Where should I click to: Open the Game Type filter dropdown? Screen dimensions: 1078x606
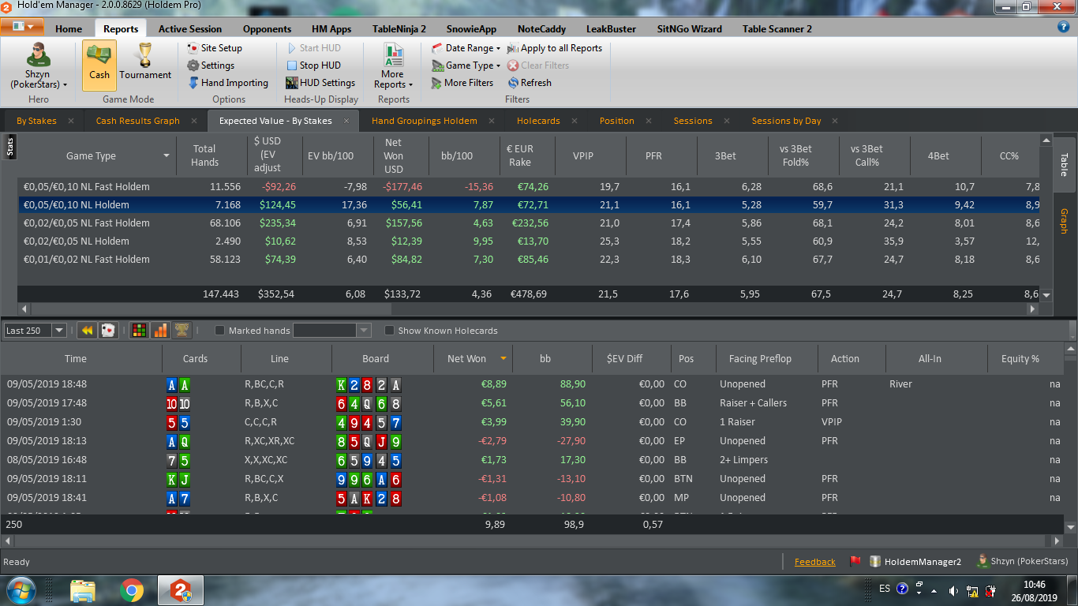point(466,65)
